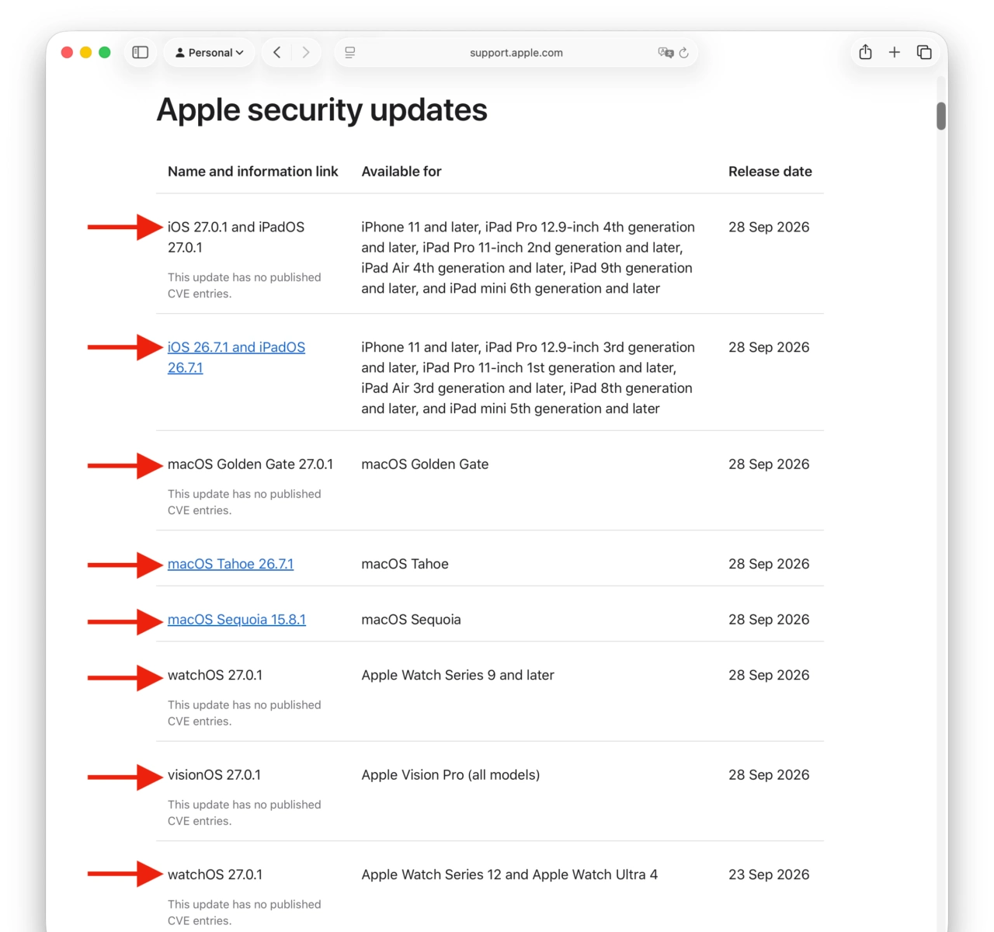Click the Apple security updates heading
994x932 pixels.
coord(321,110)
